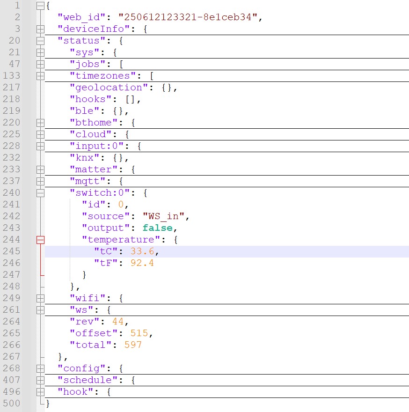
Task: Click the tF value 92.4
Action: click(x=142, y=263)
